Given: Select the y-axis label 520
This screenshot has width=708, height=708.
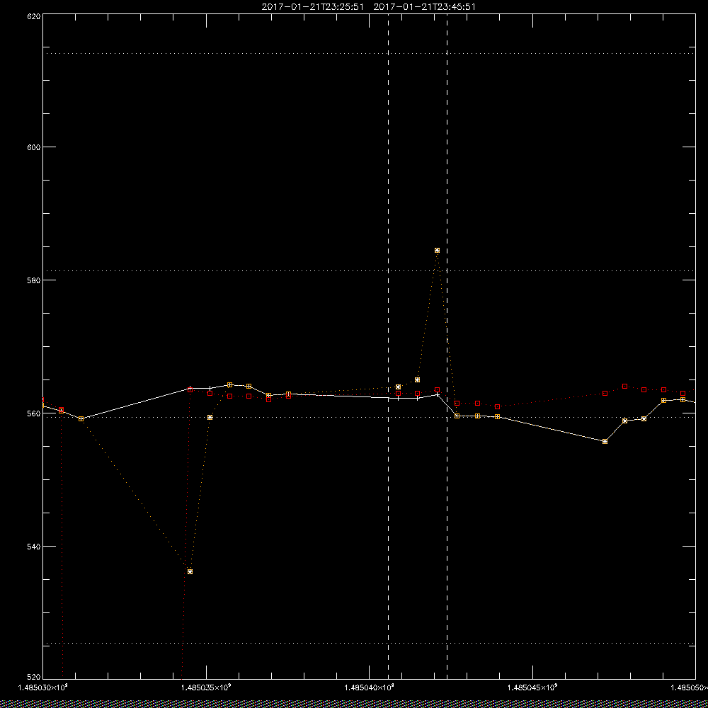Looking at the screenshot, I should [x=34, y=678].
